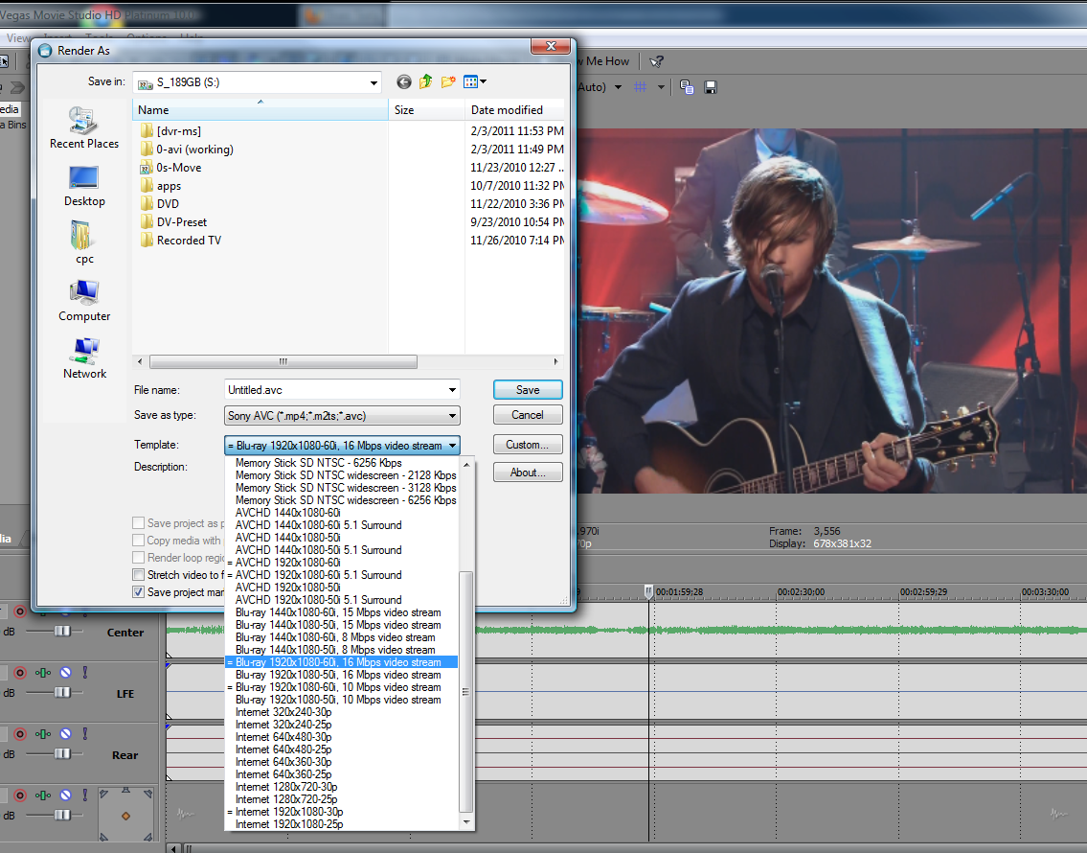Adjust the Center track volume slider

click(x=62, y=631)
